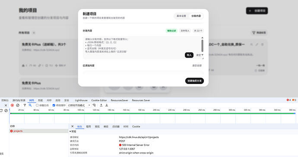Click the trash delete icon on right card
The height and width of the screenshot is (157, 298).
click(x=262, y=45)
